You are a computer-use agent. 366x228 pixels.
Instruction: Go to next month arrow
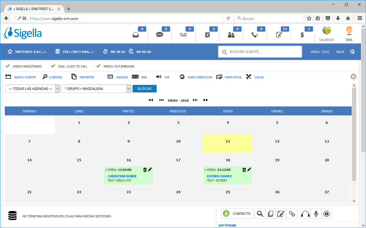(x=195, y=100)
